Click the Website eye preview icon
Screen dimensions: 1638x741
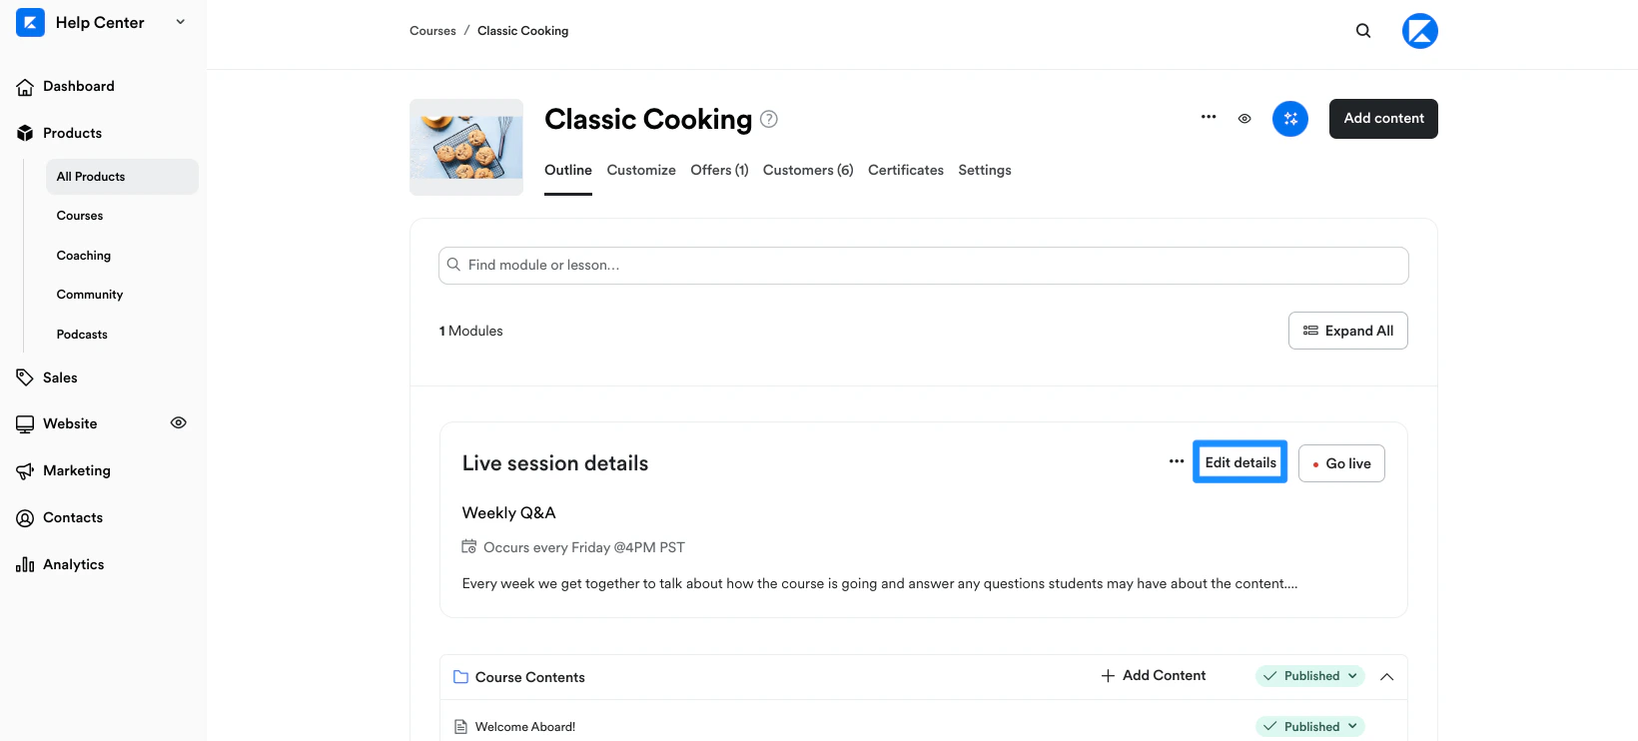coord(179,422)
